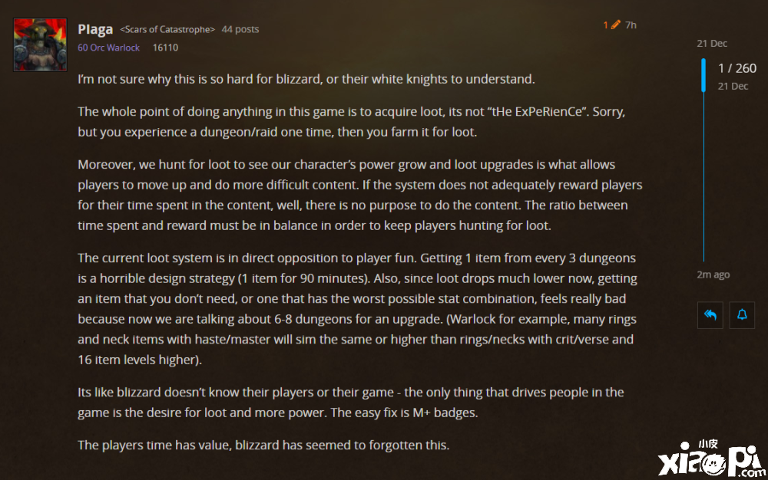Click the orange edit count number 1
This screenshot has width=768, height=480.
pos(605,25)
